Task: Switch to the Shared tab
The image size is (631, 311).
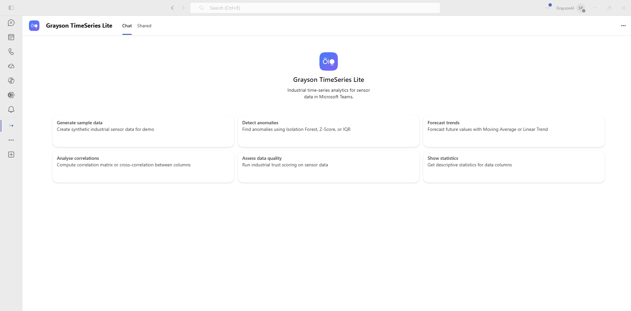Action: click(144, 26)
